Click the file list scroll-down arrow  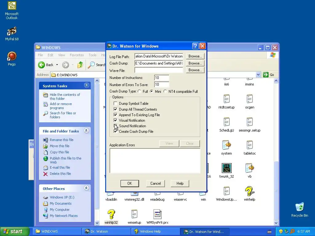[276, 223]
